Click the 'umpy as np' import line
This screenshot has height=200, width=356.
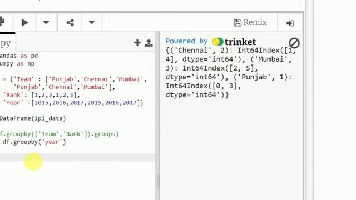point(17,64)
